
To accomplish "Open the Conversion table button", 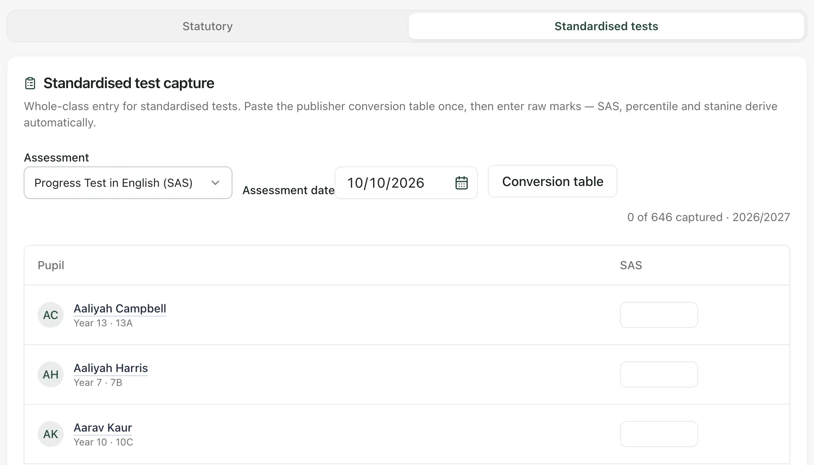I will (x=553, y=181).
